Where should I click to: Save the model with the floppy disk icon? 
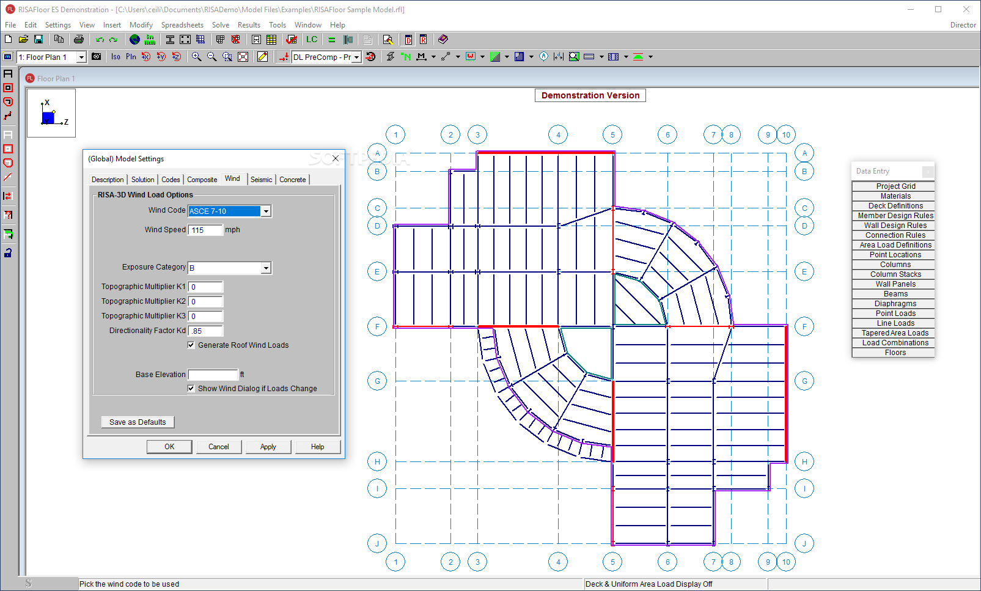[x=38, y=39]
